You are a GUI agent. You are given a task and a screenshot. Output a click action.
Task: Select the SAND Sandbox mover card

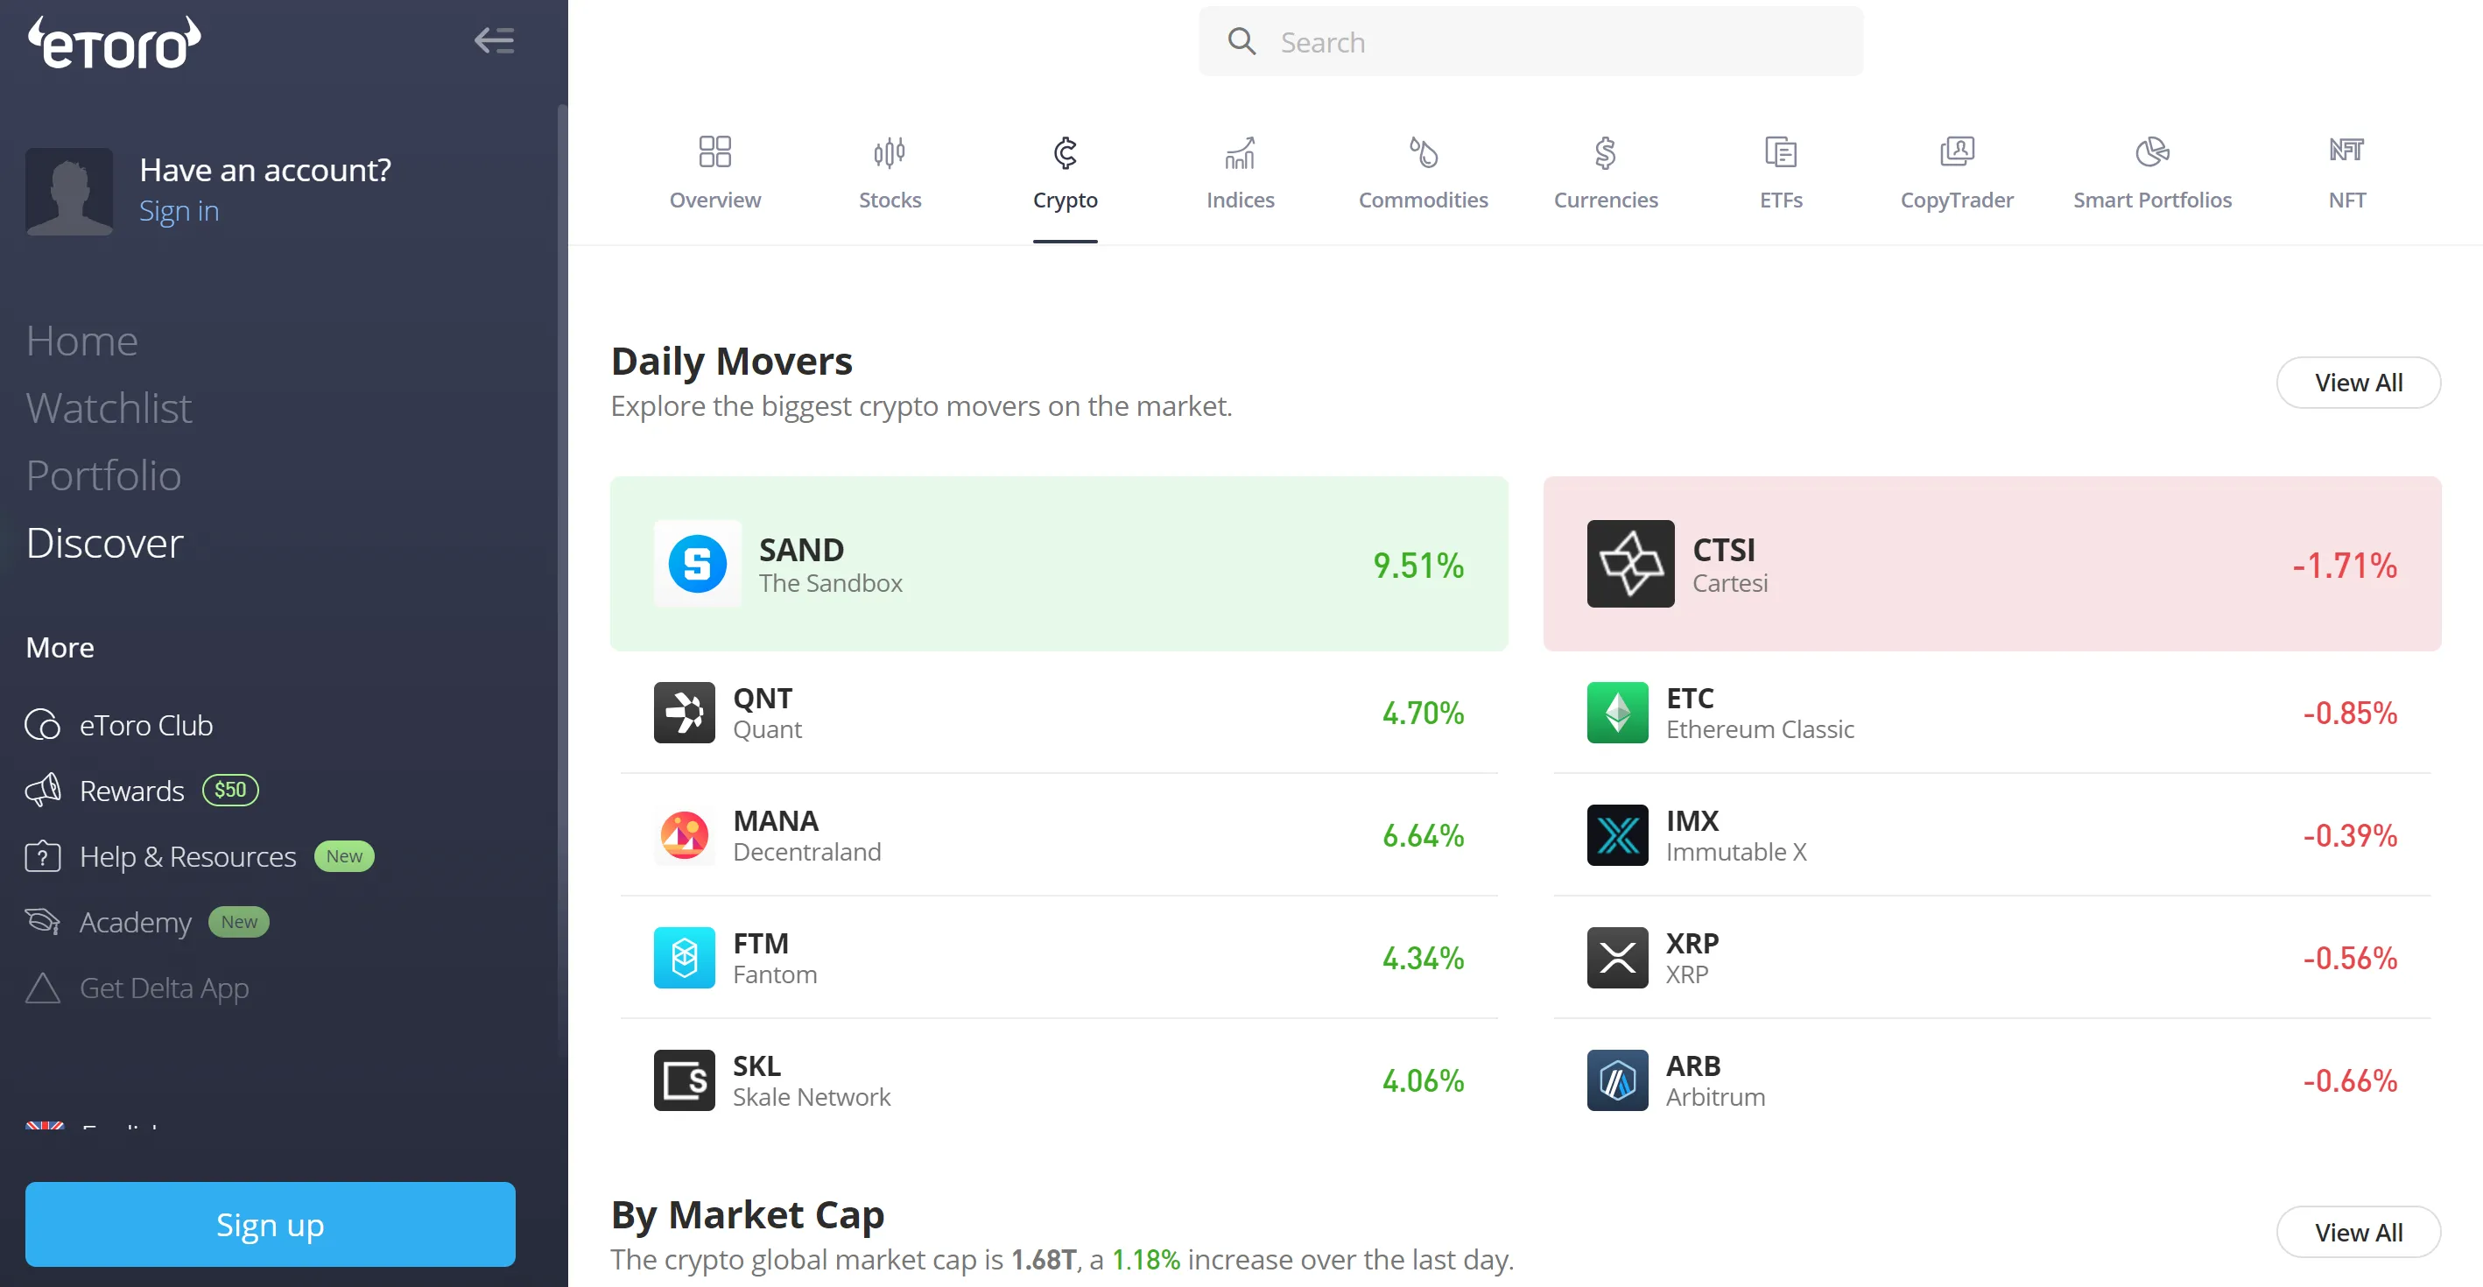pyautogui.click(x=1059, y=564)
